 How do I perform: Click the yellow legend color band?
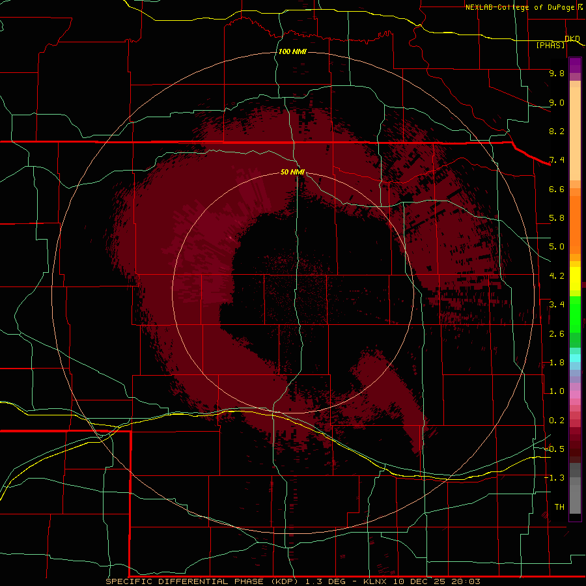[575, 279]
